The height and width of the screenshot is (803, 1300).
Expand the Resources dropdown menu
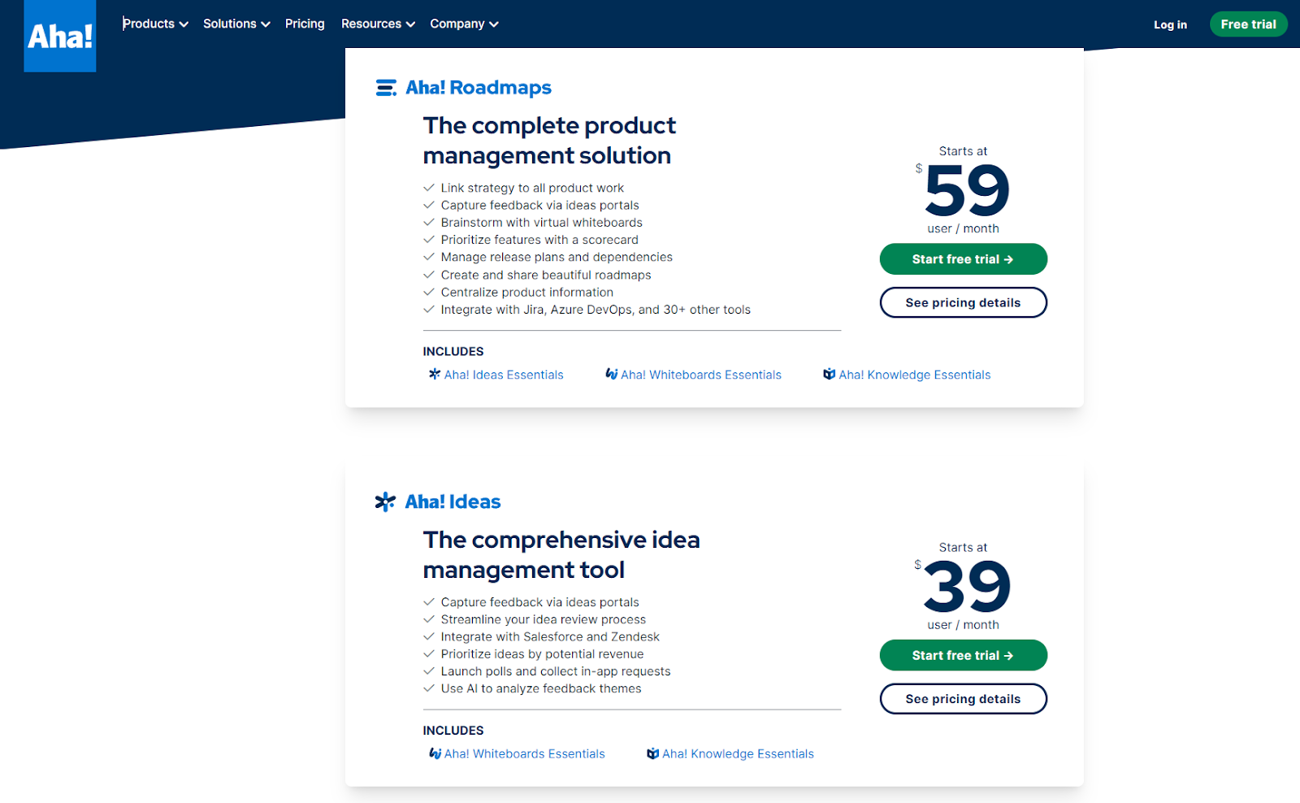[378, 24]
